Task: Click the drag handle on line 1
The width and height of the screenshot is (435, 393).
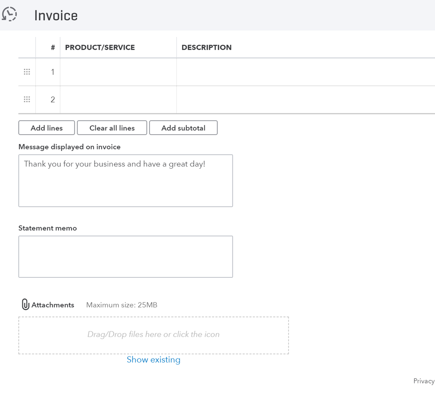Action: coord(27,71)
